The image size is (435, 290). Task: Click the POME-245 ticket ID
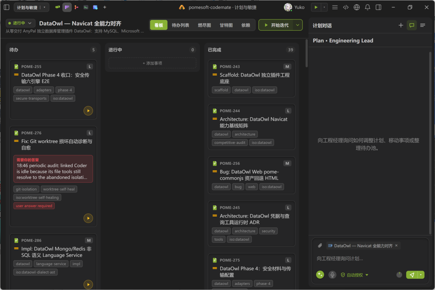coord(230,207)
